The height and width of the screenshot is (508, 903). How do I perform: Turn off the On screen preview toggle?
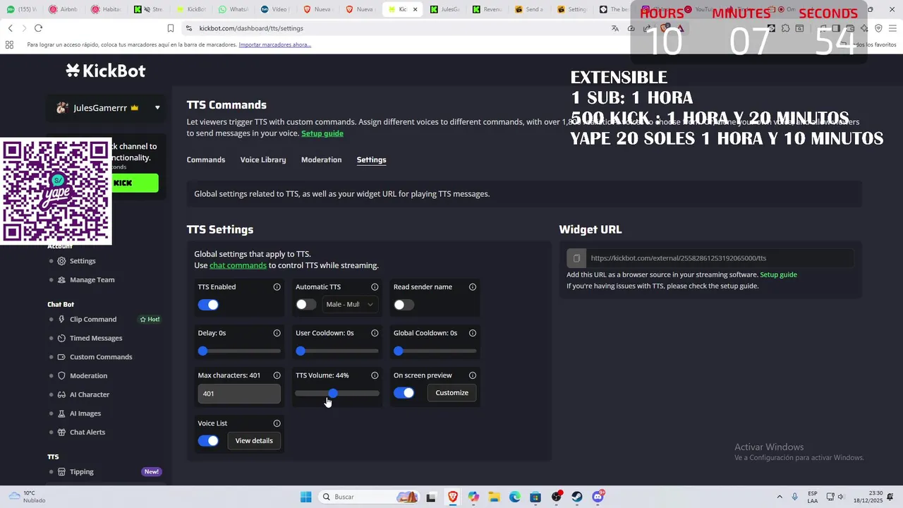click(404, 393)
